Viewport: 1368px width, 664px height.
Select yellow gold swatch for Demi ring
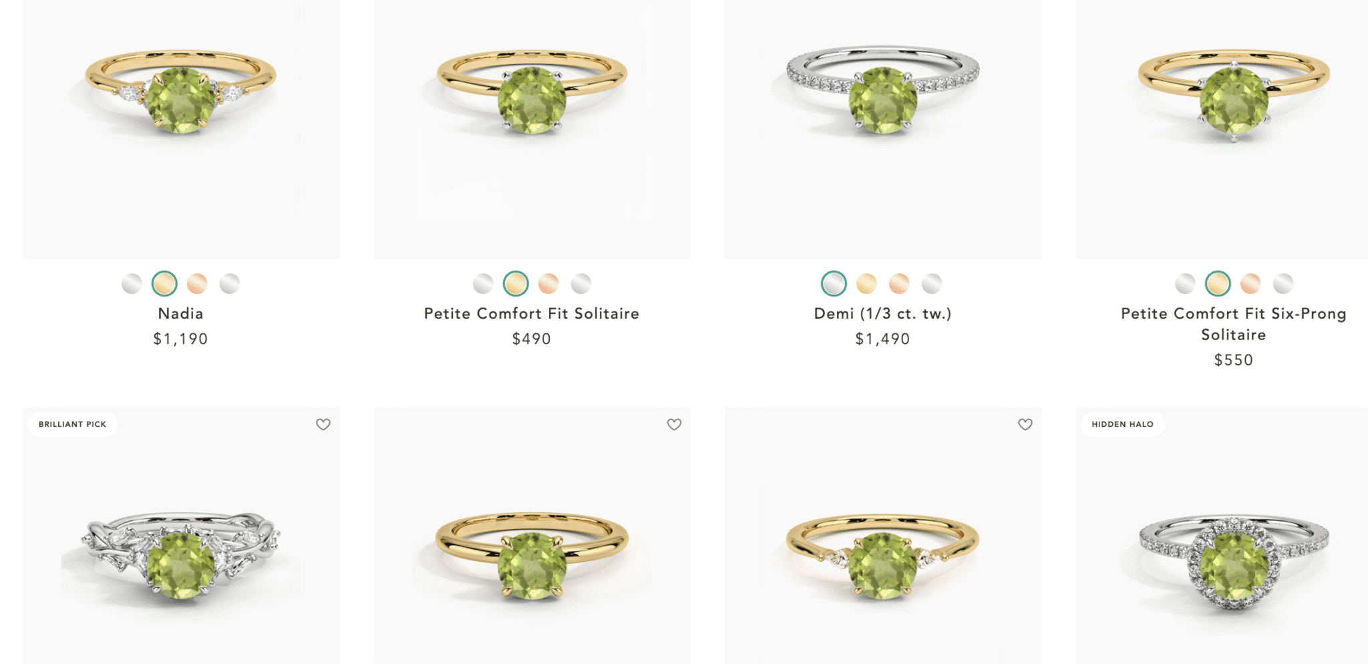click(x=866, y=284)
